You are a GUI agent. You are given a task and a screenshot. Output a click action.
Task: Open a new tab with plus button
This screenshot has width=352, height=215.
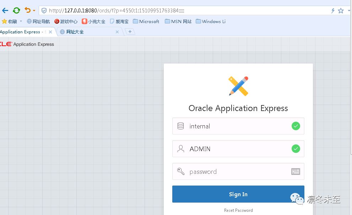[x=130, y=32]
